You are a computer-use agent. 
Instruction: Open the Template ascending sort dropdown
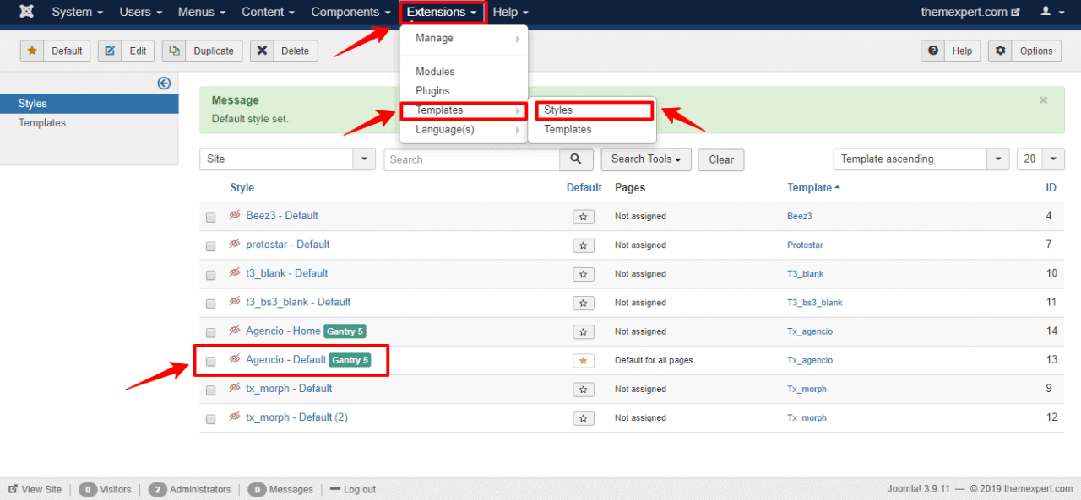click(x=921, y=159)
